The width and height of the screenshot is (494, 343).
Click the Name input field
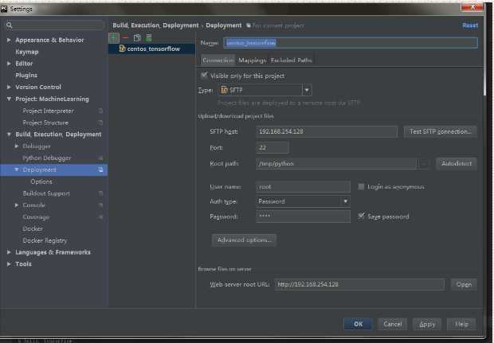point(351,42)
